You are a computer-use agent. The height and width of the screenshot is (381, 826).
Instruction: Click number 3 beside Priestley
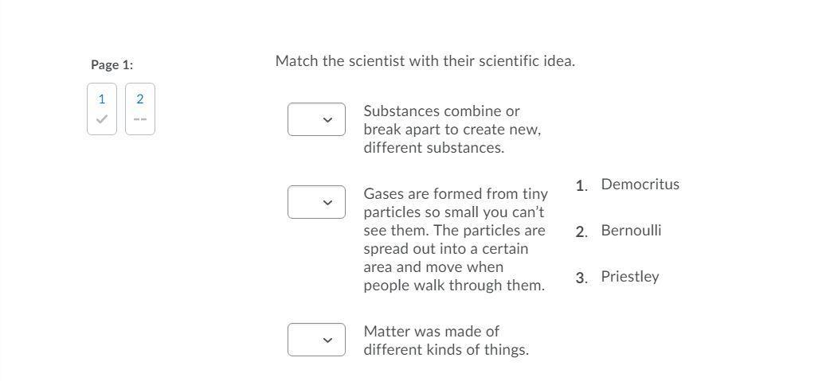point(581,278)
